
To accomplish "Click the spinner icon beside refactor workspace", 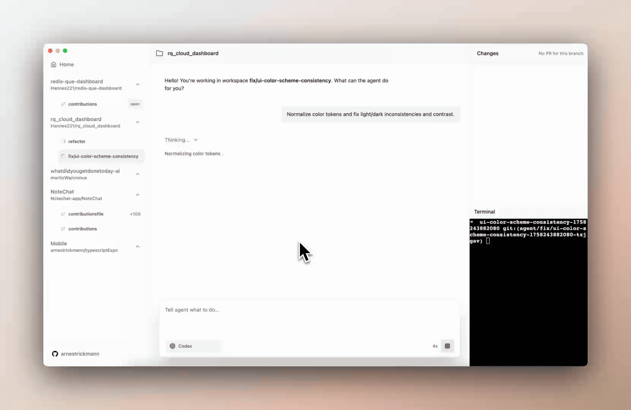I will 63,142.
